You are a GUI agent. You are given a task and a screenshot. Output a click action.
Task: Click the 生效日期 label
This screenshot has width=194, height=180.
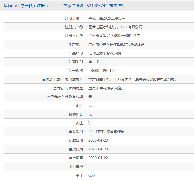pos(76,149)
